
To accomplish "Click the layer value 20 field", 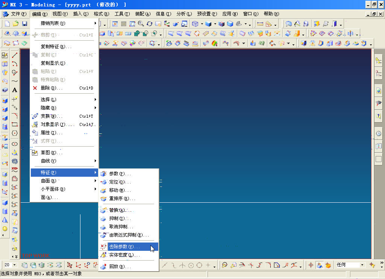I will pyautogui.click(x=8, y=265).
